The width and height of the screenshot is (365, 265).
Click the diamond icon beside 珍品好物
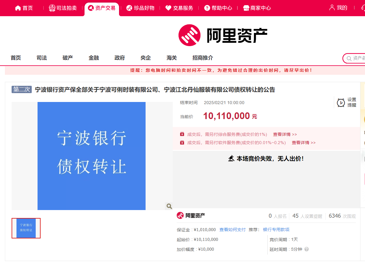(x=129, y=8)
